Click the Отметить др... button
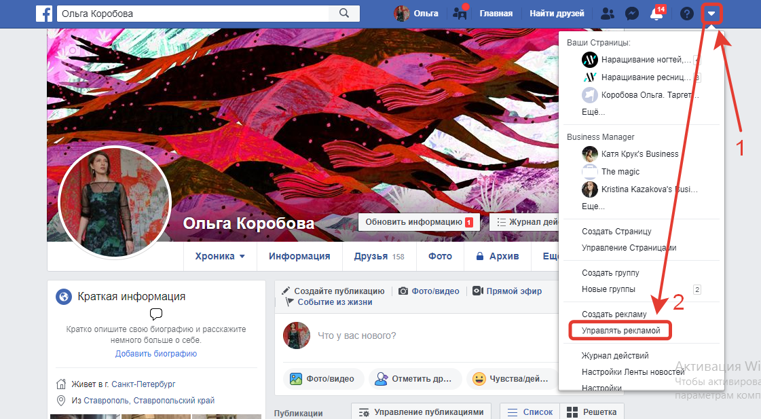This screenshot has height=419, width=761. point(414,379)
